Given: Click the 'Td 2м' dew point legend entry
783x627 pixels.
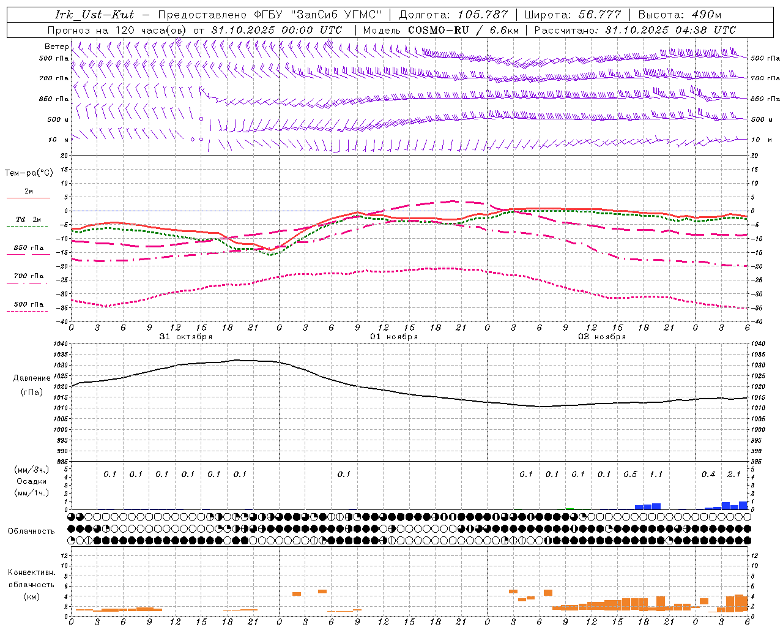Looking at the screenshot, I should point(28,219).
